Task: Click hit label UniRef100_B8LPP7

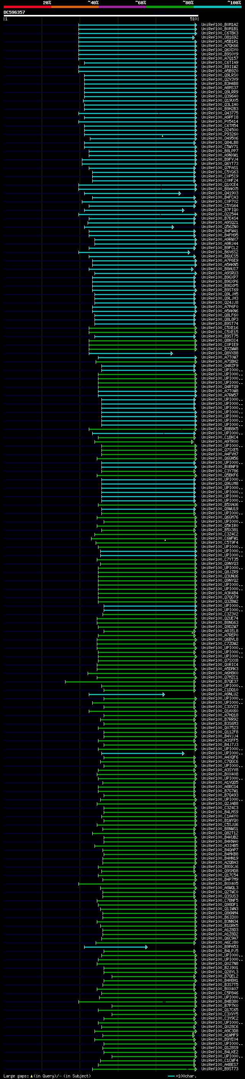Action: [220, 151]
